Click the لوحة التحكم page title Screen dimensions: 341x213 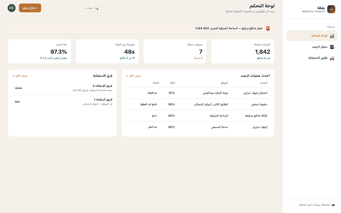click(x=262, y=6)
